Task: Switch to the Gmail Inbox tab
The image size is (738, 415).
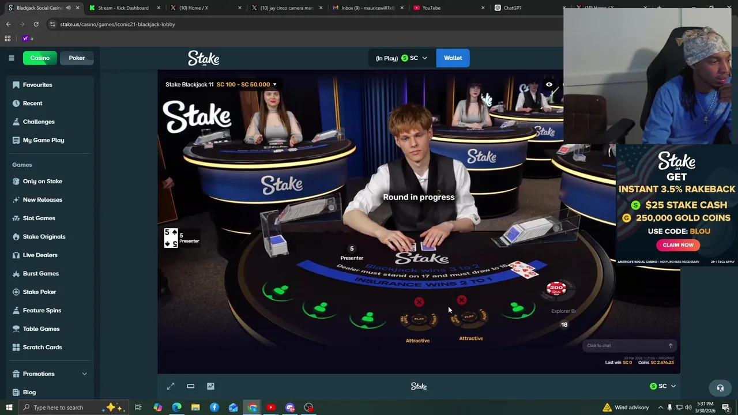Action: coord(367,7)
